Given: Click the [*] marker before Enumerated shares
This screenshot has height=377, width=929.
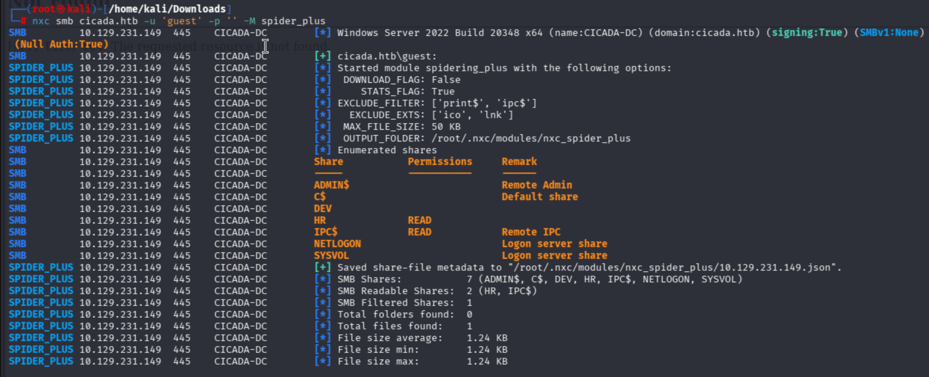Looking at the screenshot, I should pos(323,150).
